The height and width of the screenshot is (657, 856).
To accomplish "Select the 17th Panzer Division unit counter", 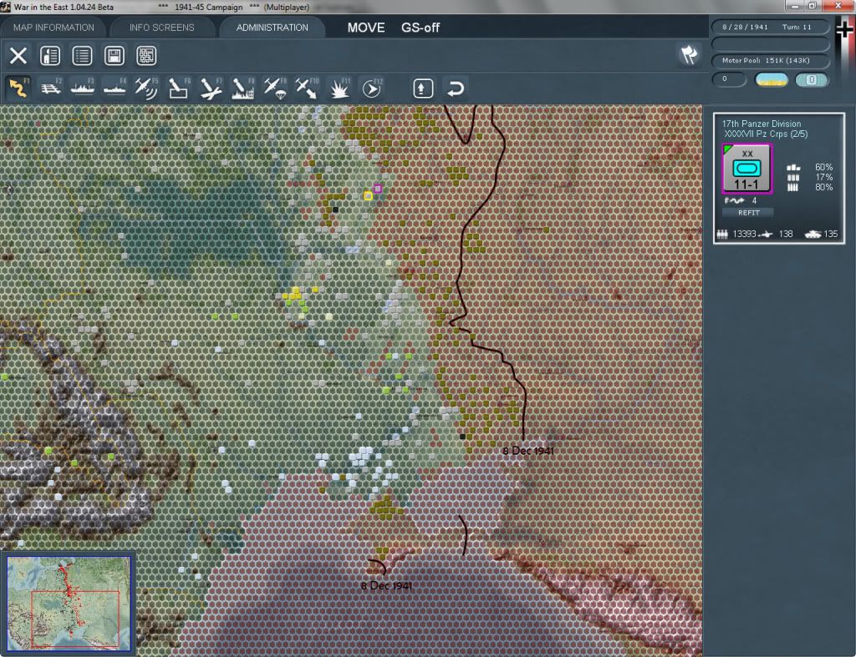I will [746, 169].
